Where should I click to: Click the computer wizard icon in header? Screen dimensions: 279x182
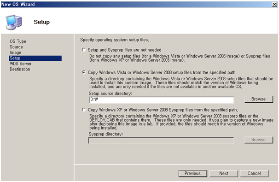[14, 22]
